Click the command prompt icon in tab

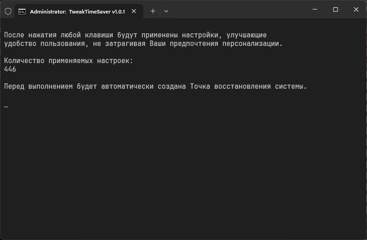point(22,12)
